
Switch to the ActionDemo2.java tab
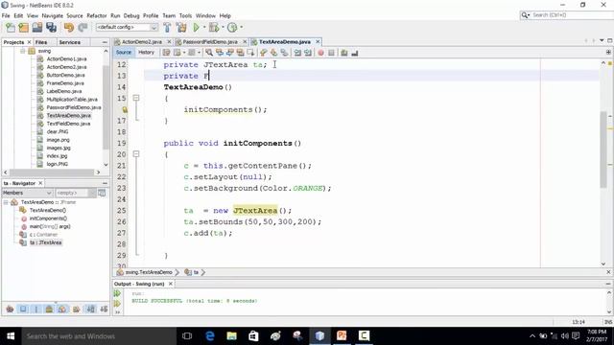coord(141,42)
